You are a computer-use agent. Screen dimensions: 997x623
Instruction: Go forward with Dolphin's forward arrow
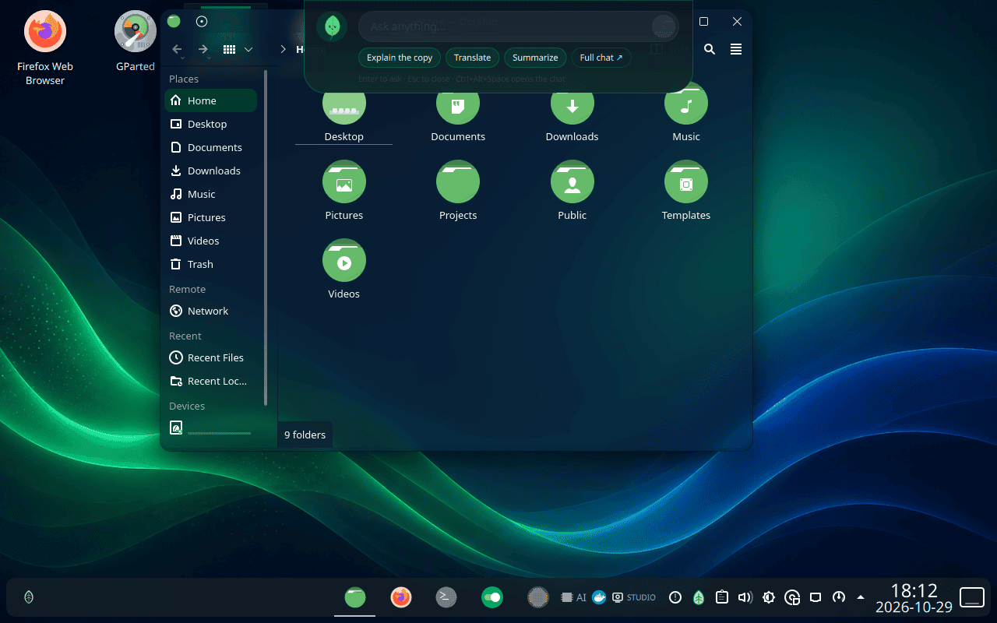pos(203,49)
